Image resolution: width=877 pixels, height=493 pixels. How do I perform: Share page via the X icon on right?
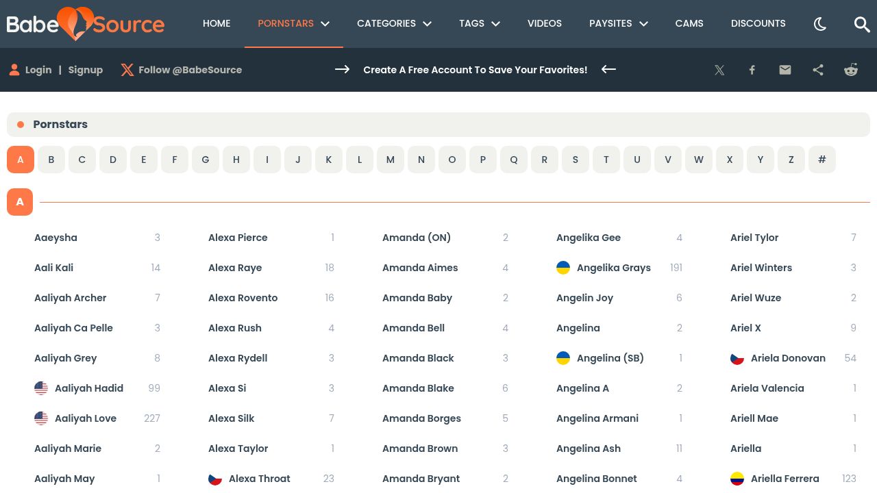[x=719, y=70]
